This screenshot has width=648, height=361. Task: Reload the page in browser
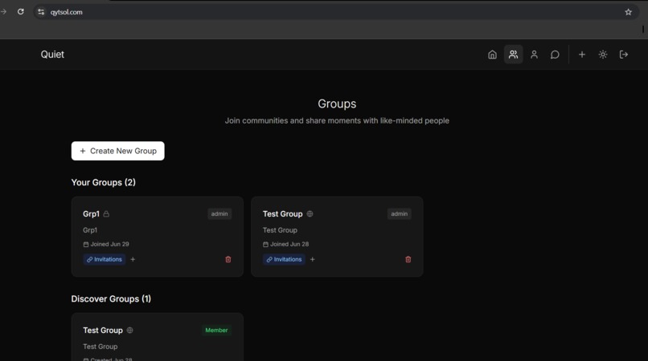[21, 11]
